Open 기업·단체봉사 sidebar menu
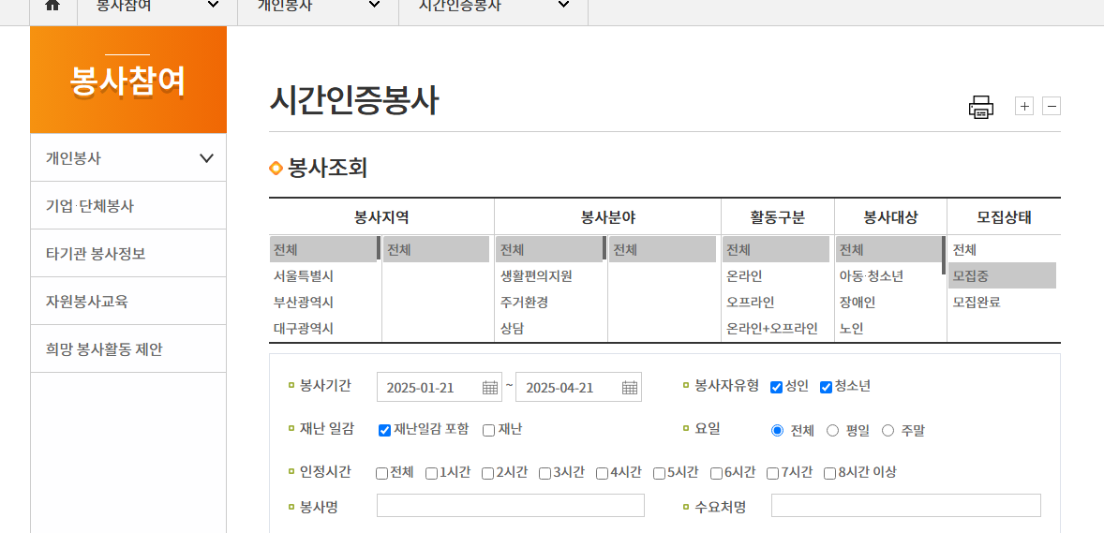 coord(128,206)
